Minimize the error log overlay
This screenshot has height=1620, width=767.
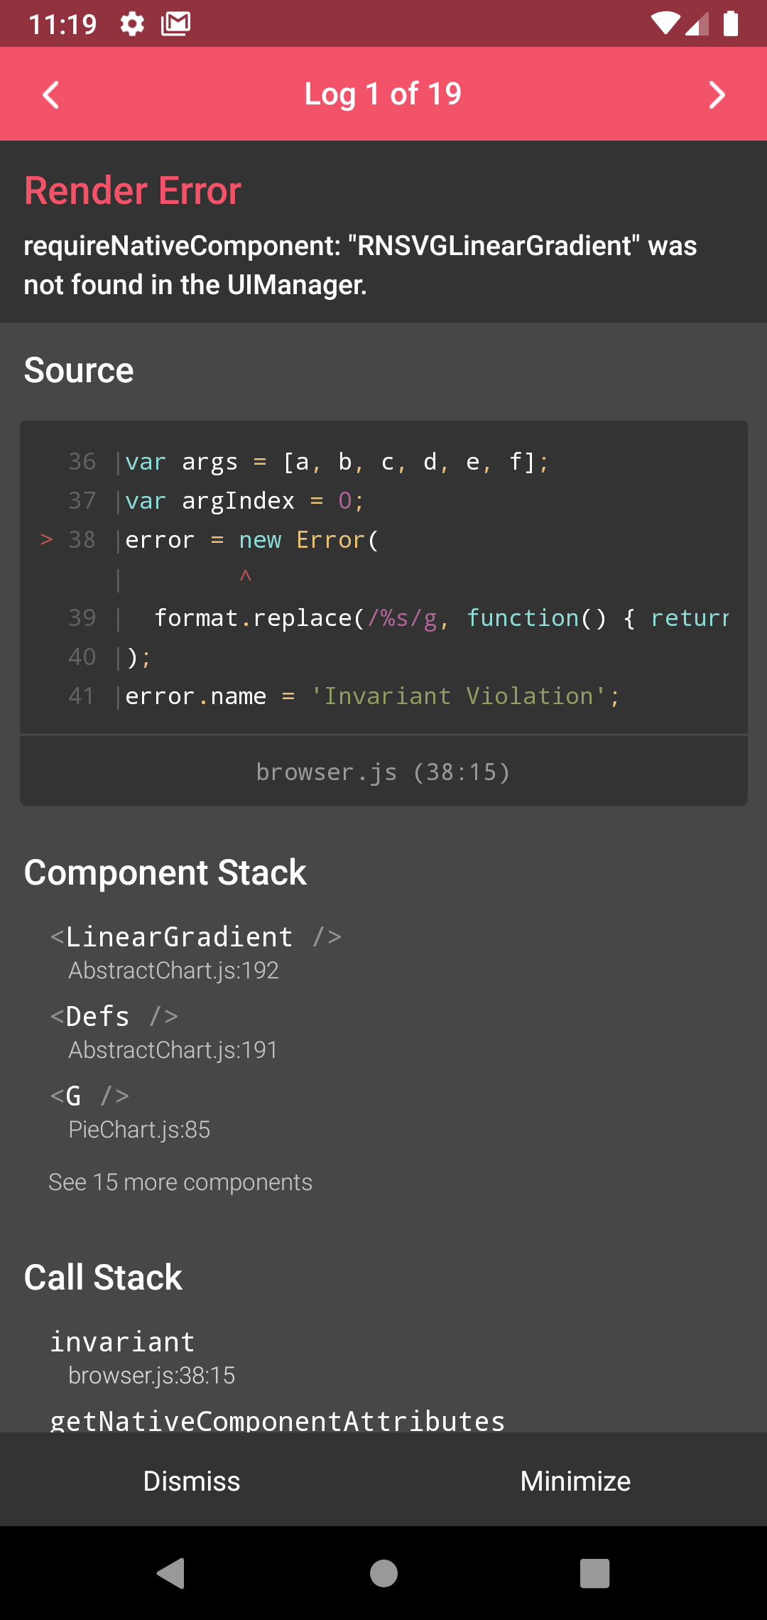tap(575, 1481)
